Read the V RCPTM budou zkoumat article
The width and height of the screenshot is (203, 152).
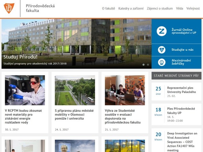(x=23, y=117)
